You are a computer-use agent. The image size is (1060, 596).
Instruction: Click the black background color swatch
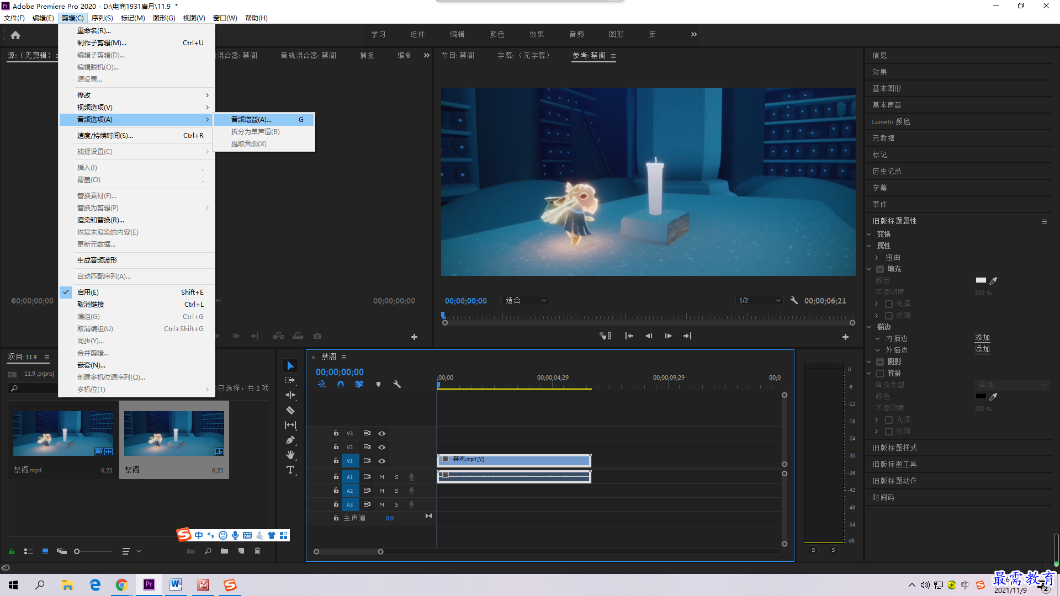pos(981,396)
